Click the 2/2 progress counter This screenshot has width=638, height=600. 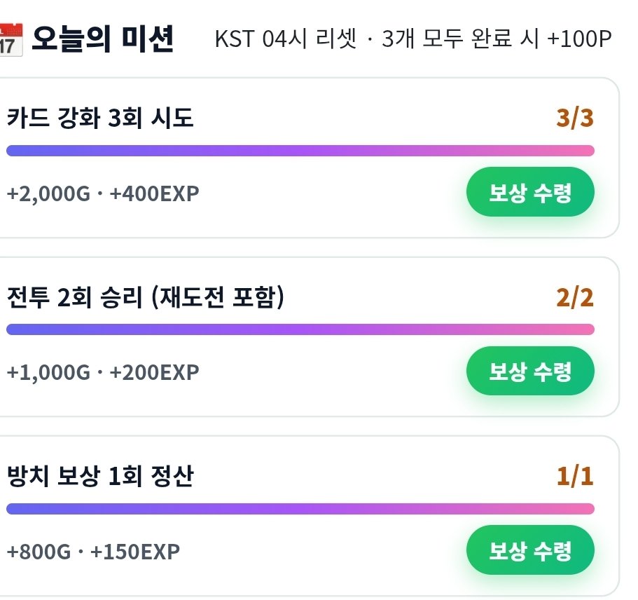[575, 297]
